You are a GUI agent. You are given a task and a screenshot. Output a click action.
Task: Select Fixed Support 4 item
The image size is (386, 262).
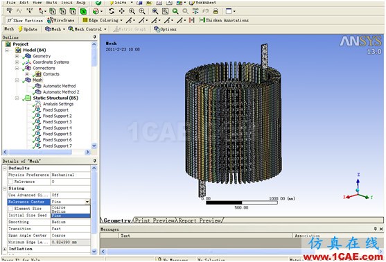tap(57, 128)
